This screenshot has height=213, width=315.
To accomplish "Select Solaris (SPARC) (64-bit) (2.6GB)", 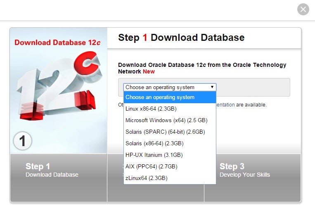I will 170,132.
